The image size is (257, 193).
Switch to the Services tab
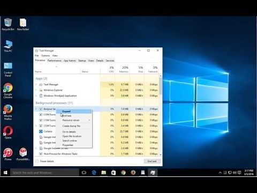pos(110,61)
